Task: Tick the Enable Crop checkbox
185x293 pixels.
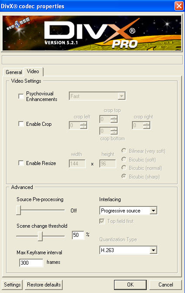Action: pos(21,124)
